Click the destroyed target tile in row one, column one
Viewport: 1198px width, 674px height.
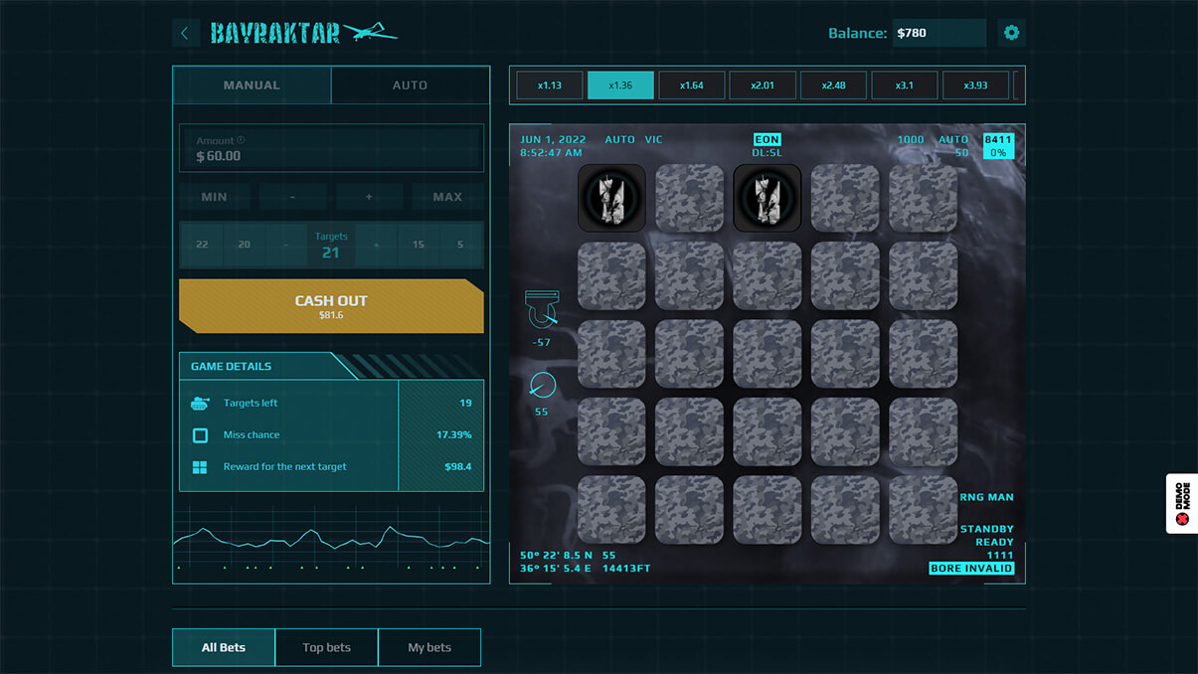coord(611,198)
